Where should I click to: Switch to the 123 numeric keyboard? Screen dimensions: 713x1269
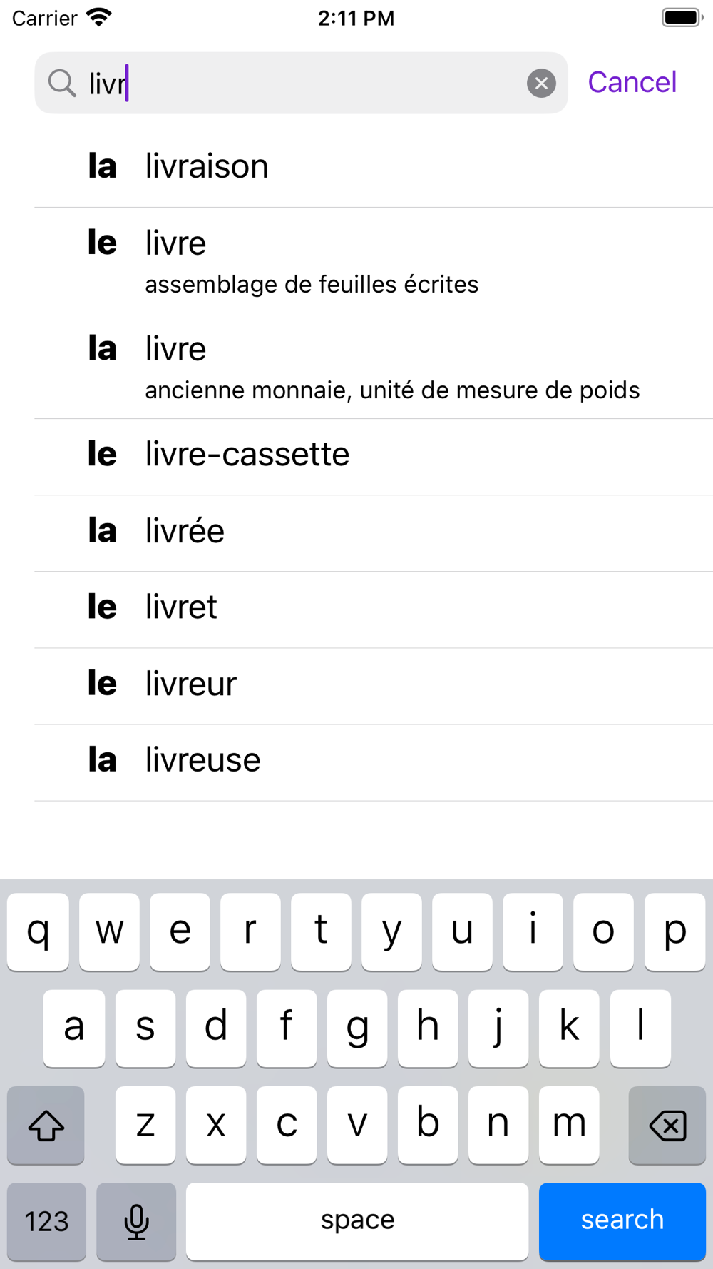coord(46,1221)
